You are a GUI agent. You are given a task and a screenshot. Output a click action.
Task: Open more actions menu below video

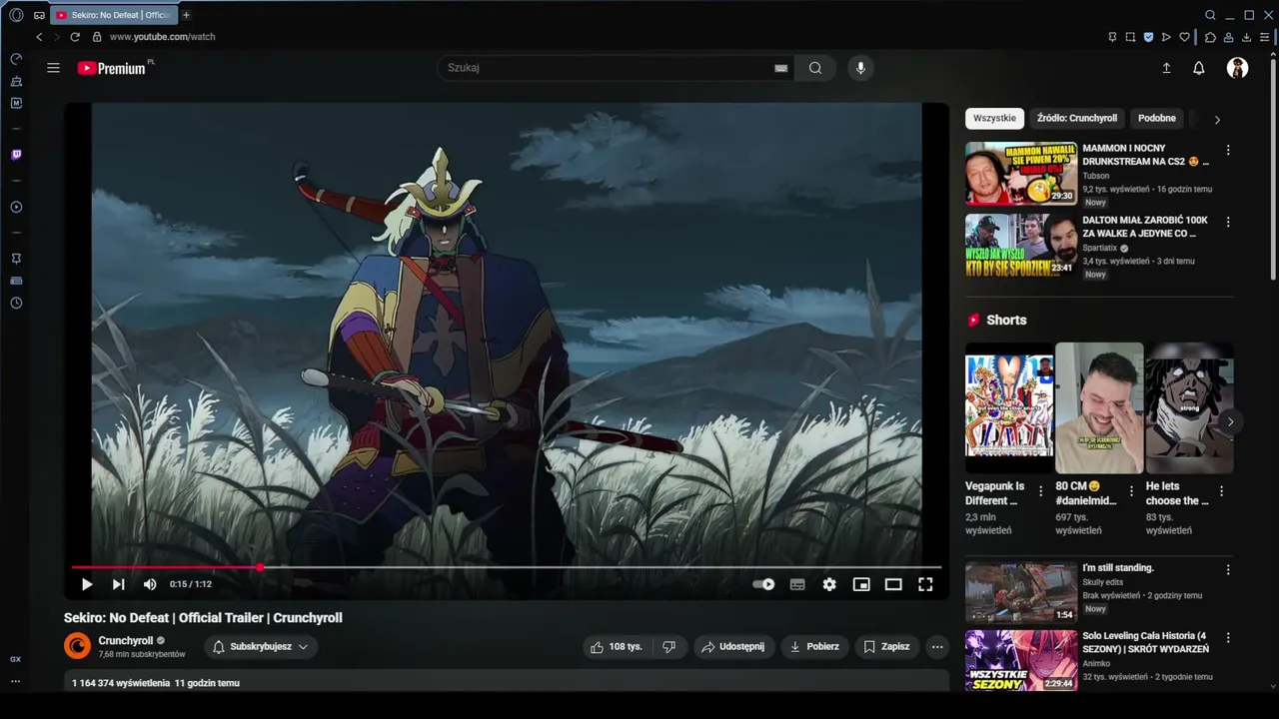coord(937,646)
